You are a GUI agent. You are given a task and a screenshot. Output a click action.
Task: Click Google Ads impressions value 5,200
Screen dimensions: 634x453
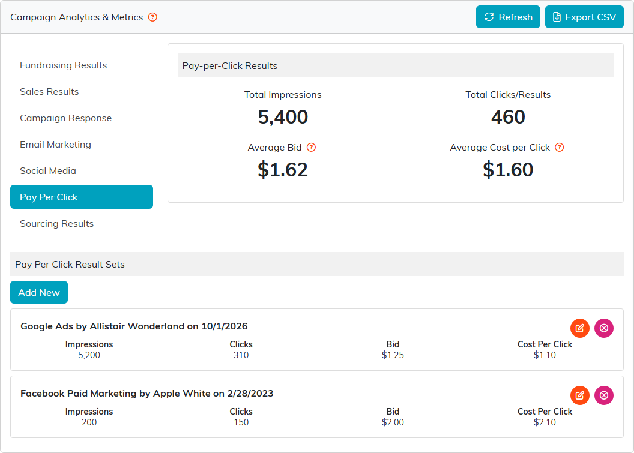89,355
